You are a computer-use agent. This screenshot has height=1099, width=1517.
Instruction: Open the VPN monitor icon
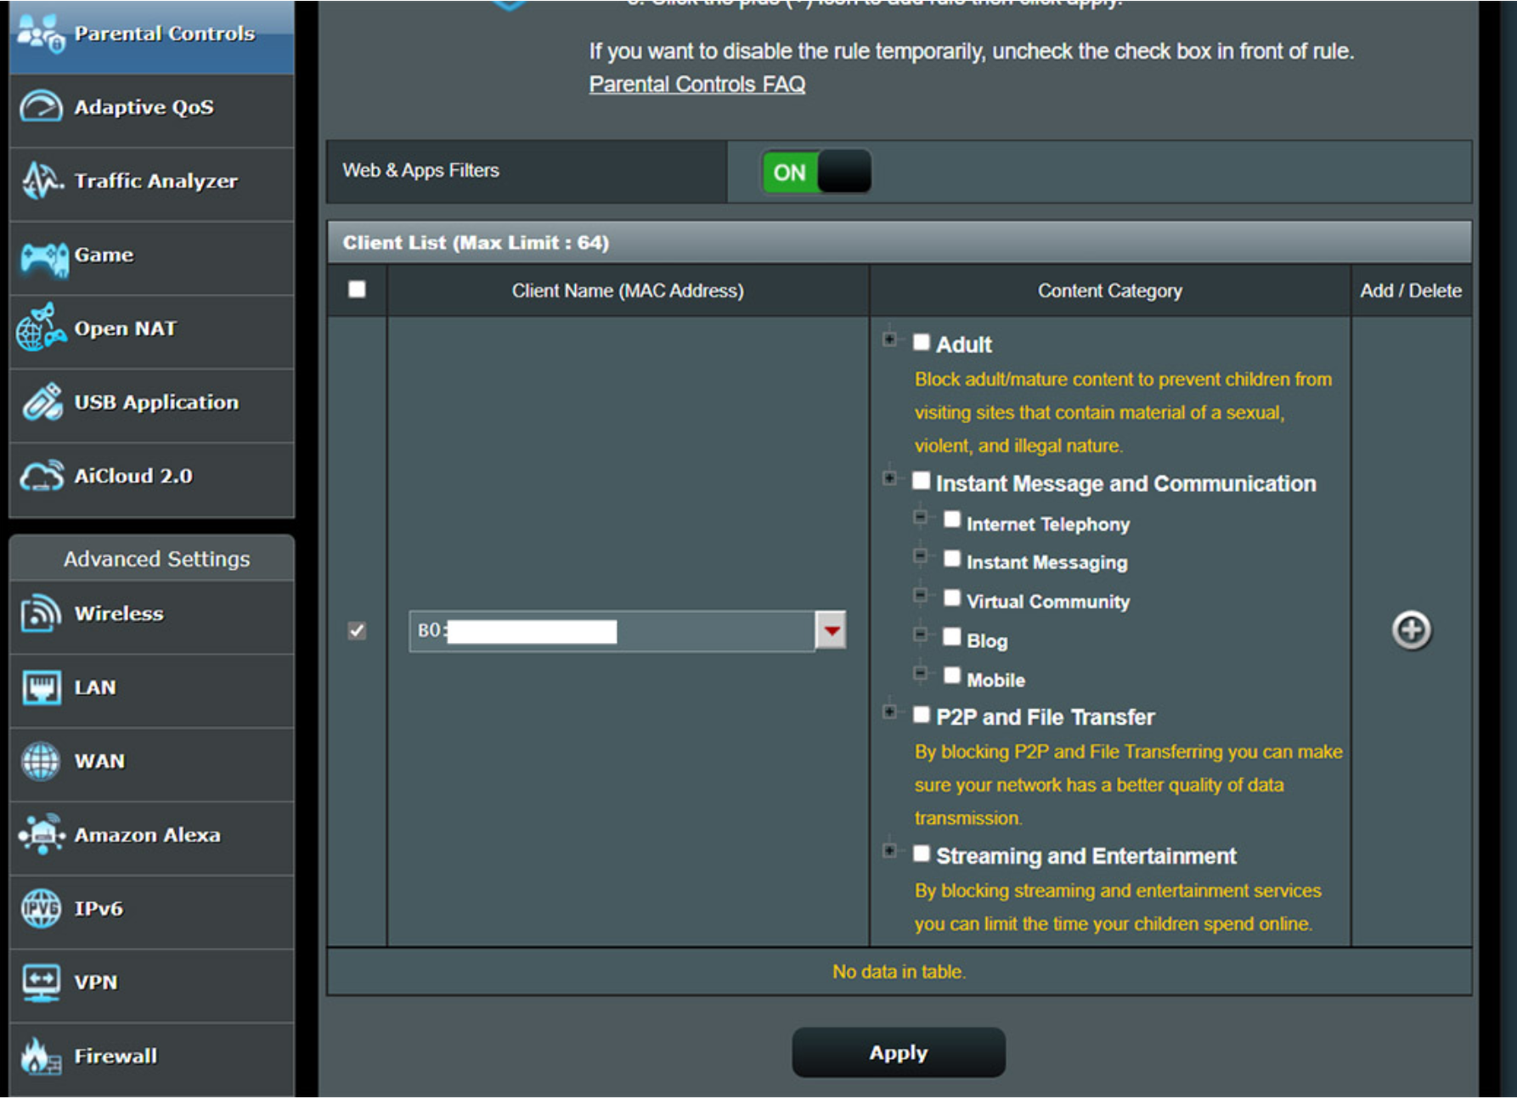[41, 983]
